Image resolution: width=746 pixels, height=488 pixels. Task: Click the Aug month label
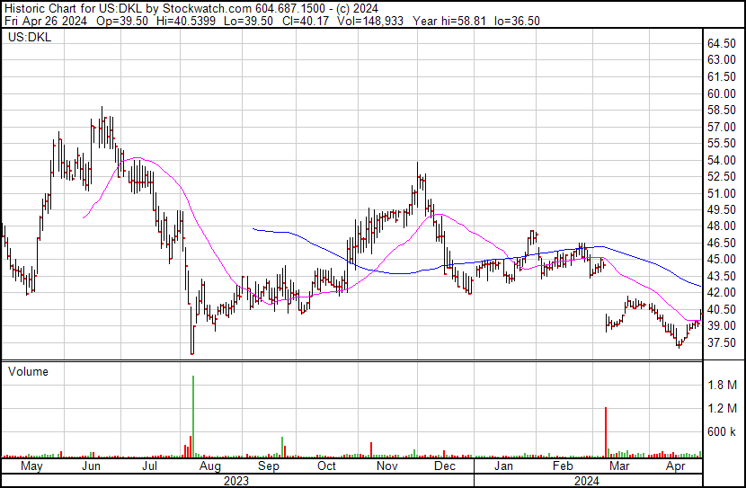pyautogui.click(x=209, y=466)
